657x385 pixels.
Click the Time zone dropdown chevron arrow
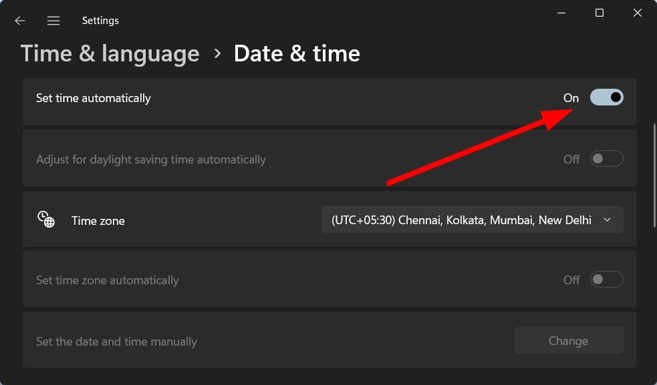point(607,220)
